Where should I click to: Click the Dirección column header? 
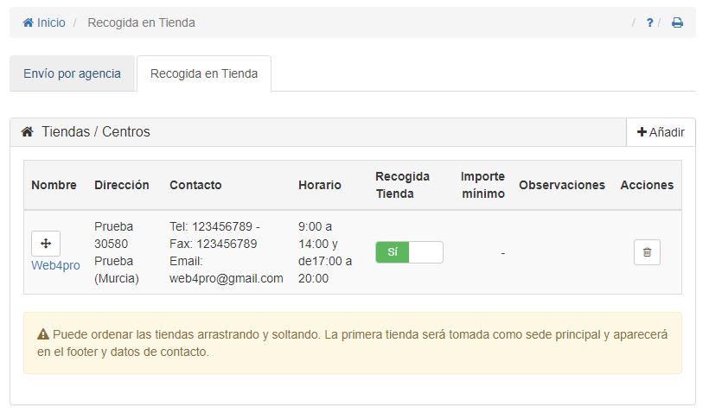point(121,185)
